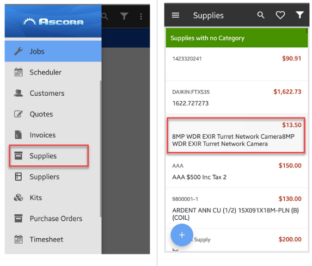The width and height of the screenshot is (312, 266).
Task: Open Timesheet from the side menu
Action: pyautogui.click(x=53, y=239)
